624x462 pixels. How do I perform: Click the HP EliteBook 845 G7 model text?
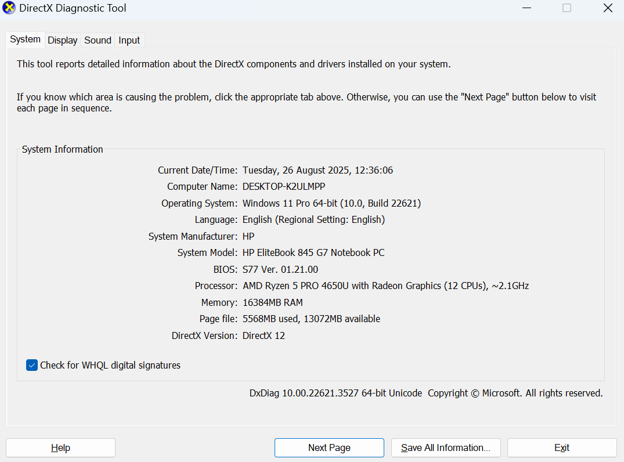coord(313,253)
